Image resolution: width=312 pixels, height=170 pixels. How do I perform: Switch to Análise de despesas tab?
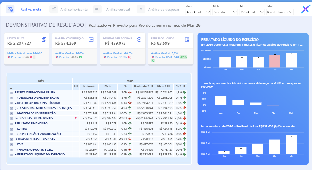[x=164, y=9]
